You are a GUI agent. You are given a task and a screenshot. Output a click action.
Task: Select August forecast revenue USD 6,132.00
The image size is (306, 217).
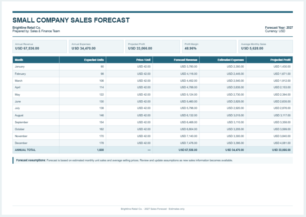click(189, 115)
